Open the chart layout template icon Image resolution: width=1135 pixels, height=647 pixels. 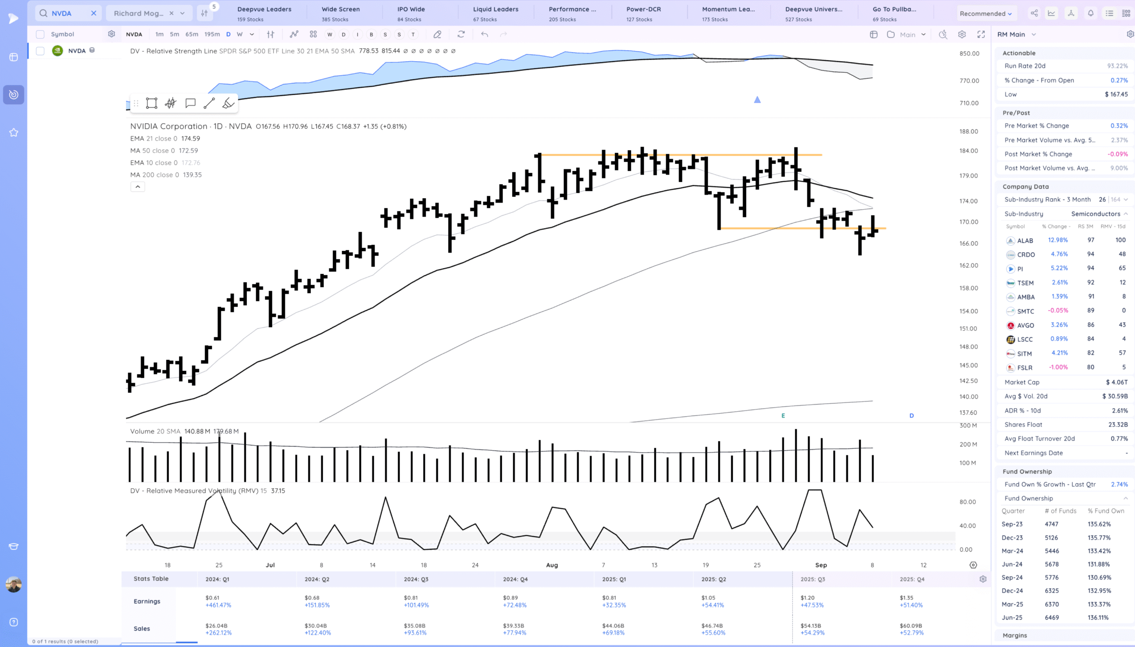pos(873,34)
